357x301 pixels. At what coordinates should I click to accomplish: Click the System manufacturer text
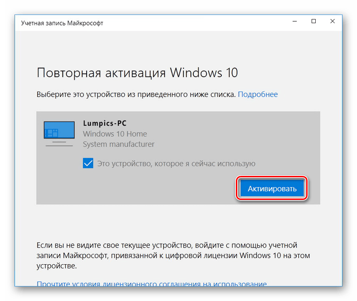tap(118, 144)
